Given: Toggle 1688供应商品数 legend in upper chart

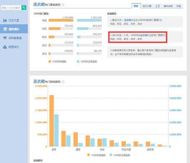Looking at the screenshot, I should point(87,62).
